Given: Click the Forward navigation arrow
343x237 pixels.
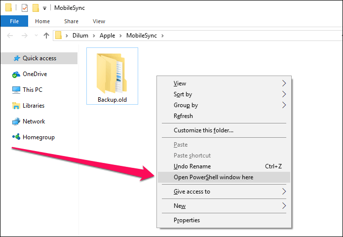Looking at the screenshot, I should point(25,36).
